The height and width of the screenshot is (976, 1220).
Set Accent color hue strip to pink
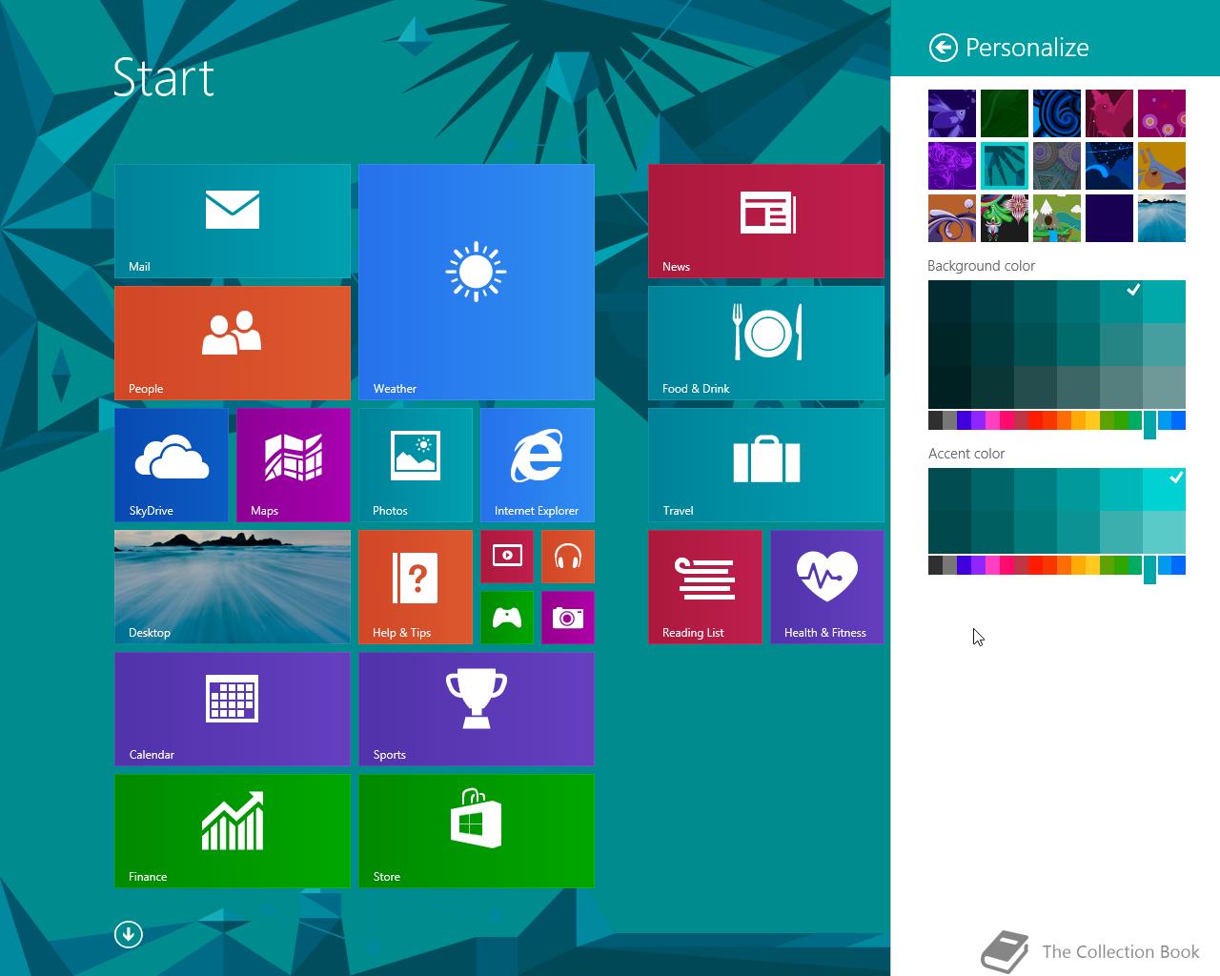point(992,565)
